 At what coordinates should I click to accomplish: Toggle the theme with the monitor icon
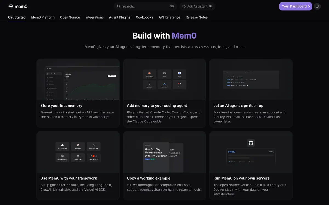click(317, 6)
